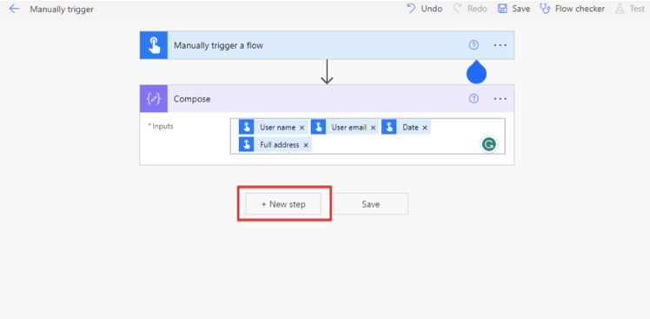This screenshot has height=319, width=650.
Task: Click the Inputs field label
Action: 162,126
